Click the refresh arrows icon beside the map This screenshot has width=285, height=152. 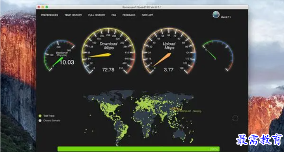[x=235, y=118]
